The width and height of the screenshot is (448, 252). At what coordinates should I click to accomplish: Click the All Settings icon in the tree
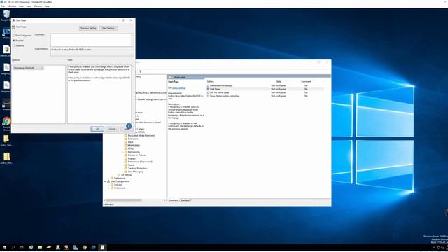click(x=119, y=175)
